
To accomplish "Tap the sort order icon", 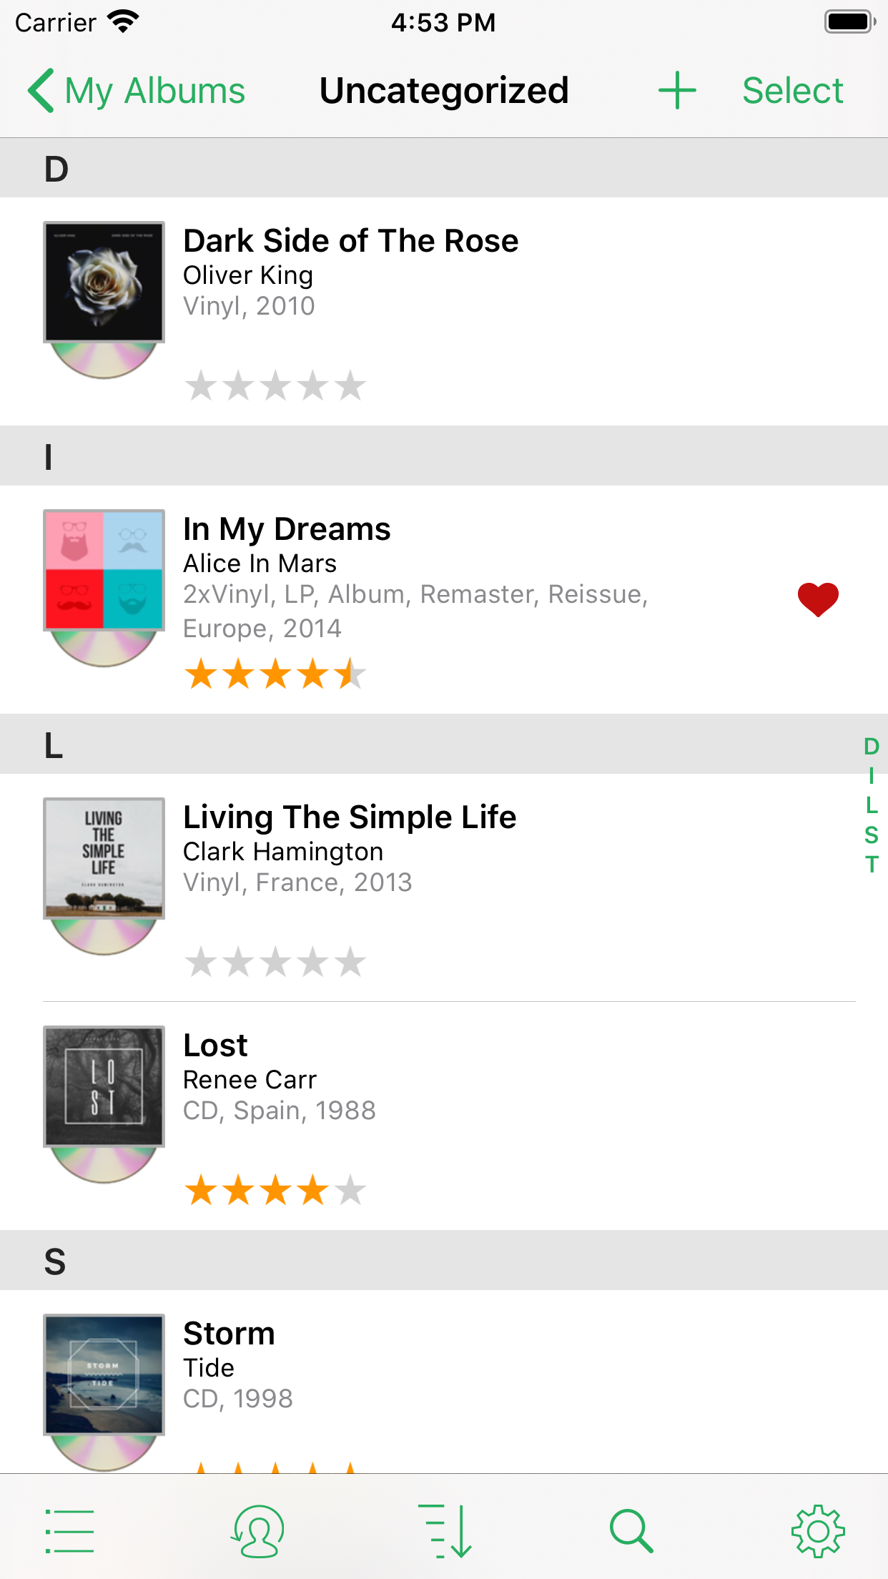I will coord(445,1531).
